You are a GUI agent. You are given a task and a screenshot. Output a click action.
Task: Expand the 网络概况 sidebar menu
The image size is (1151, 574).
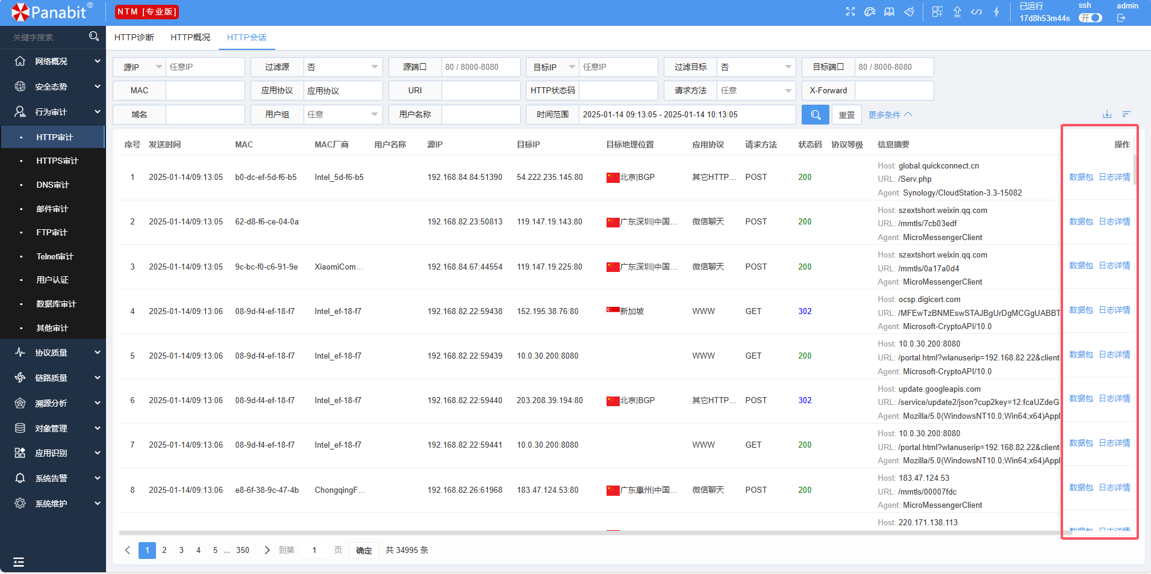53,61
